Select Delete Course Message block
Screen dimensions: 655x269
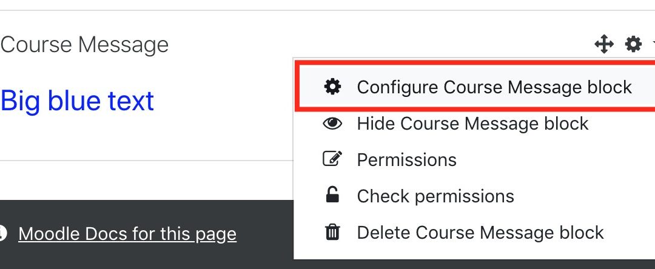click(x=480, y=232)
